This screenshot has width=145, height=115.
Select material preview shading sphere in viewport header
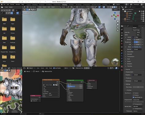(x=114, y=7)
